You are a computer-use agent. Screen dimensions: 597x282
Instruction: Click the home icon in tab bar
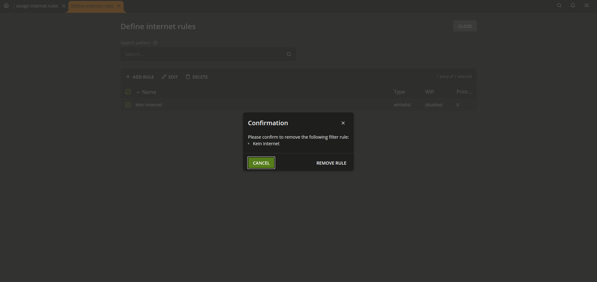click(6, 6)
